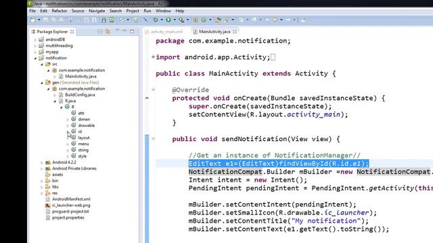
Task: Expand the BuildConfig.java node
Action: point(55,95)
